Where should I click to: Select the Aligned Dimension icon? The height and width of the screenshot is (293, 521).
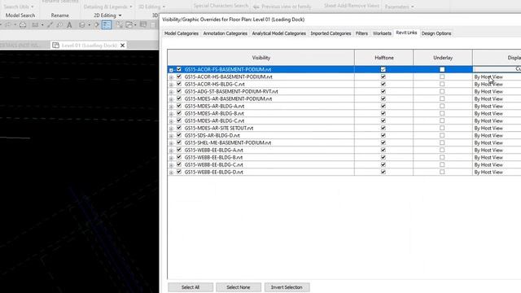pos(50,25)
